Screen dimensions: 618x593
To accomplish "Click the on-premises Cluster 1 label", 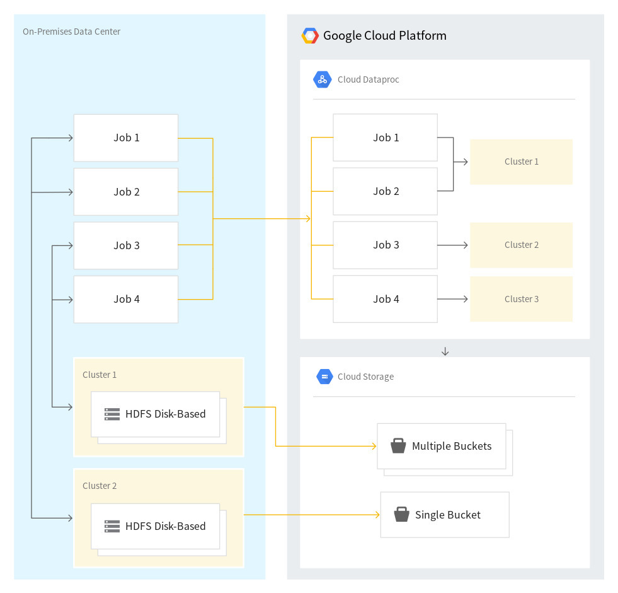I will point(100,375).
